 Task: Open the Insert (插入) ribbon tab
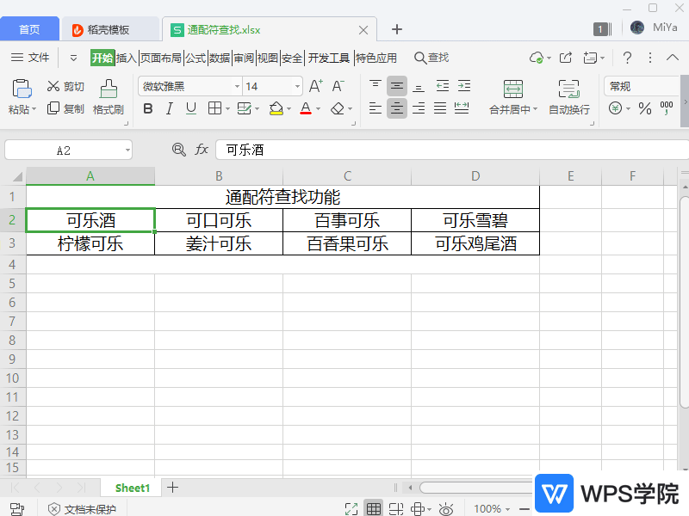coord(127,58)
